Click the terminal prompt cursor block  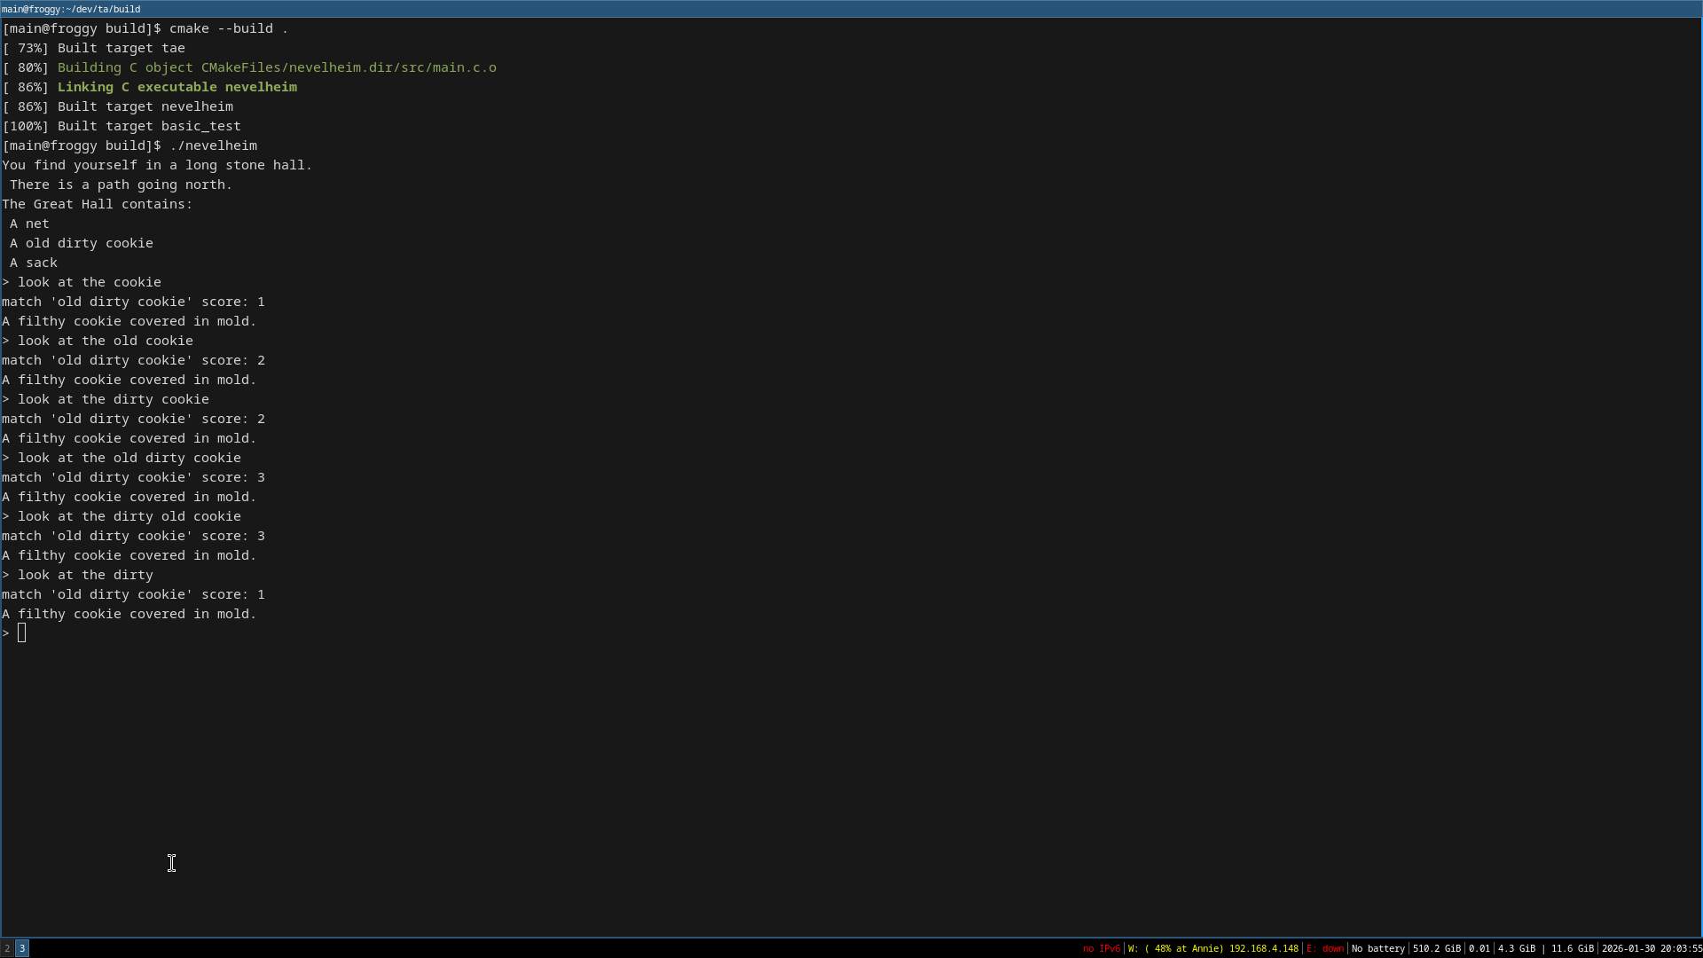[x=22, y=632]
